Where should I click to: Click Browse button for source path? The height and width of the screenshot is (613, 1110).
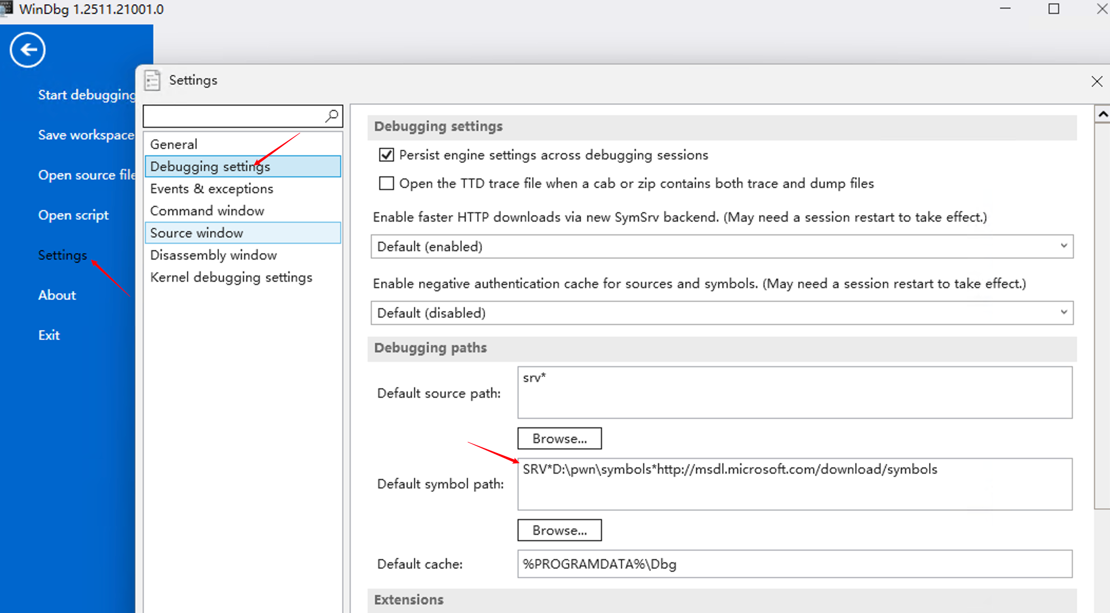559,439
